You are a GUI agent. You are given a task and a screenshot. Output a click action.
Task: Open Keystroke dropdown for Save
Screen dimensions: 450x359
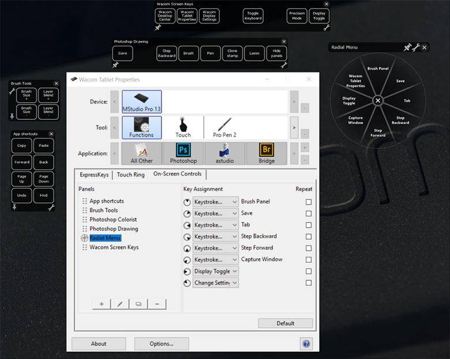coord(216,213)
